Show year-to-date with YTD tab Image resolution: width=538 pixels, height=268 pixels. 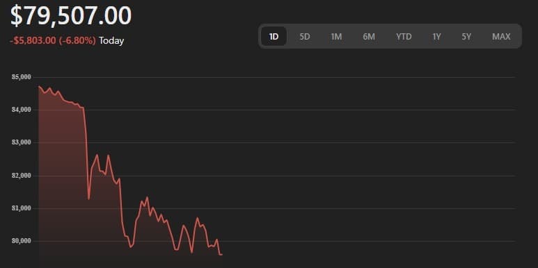404,36
